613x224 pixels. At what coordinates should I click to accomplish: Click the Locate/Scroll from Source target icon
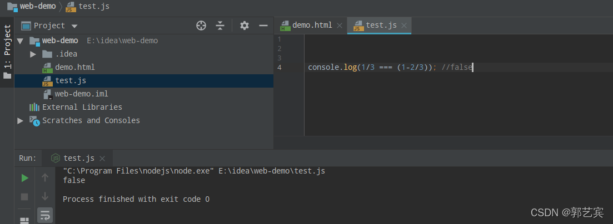pos(201,26)
